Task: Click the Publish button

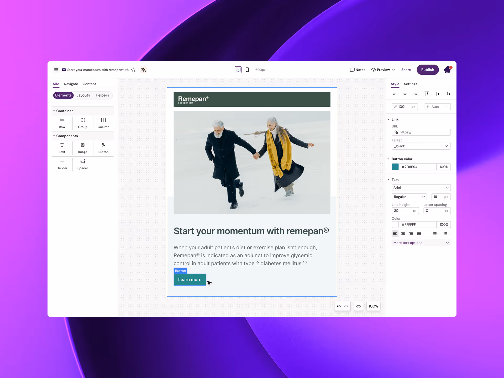Action: (x=427, y=70)
